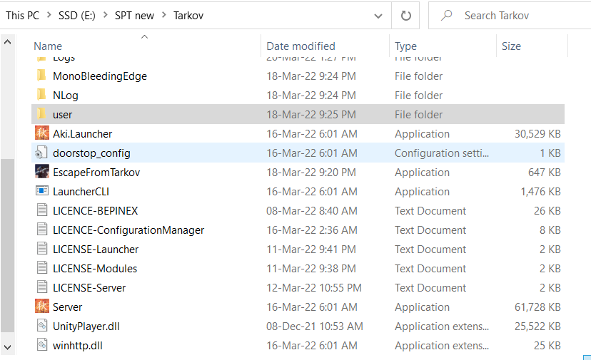Open the MonoBleedingEdge folder icon
The height and width of the screenshot is (360, 591).
(x=42, y=76)
